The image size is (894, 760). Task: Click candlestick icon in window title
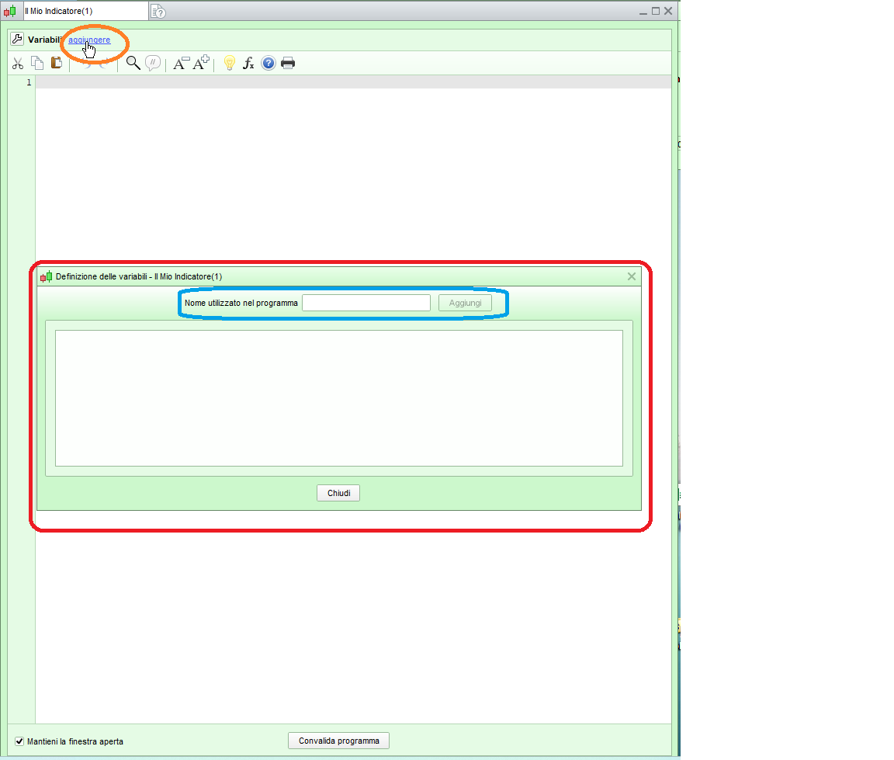click(9, 11)
